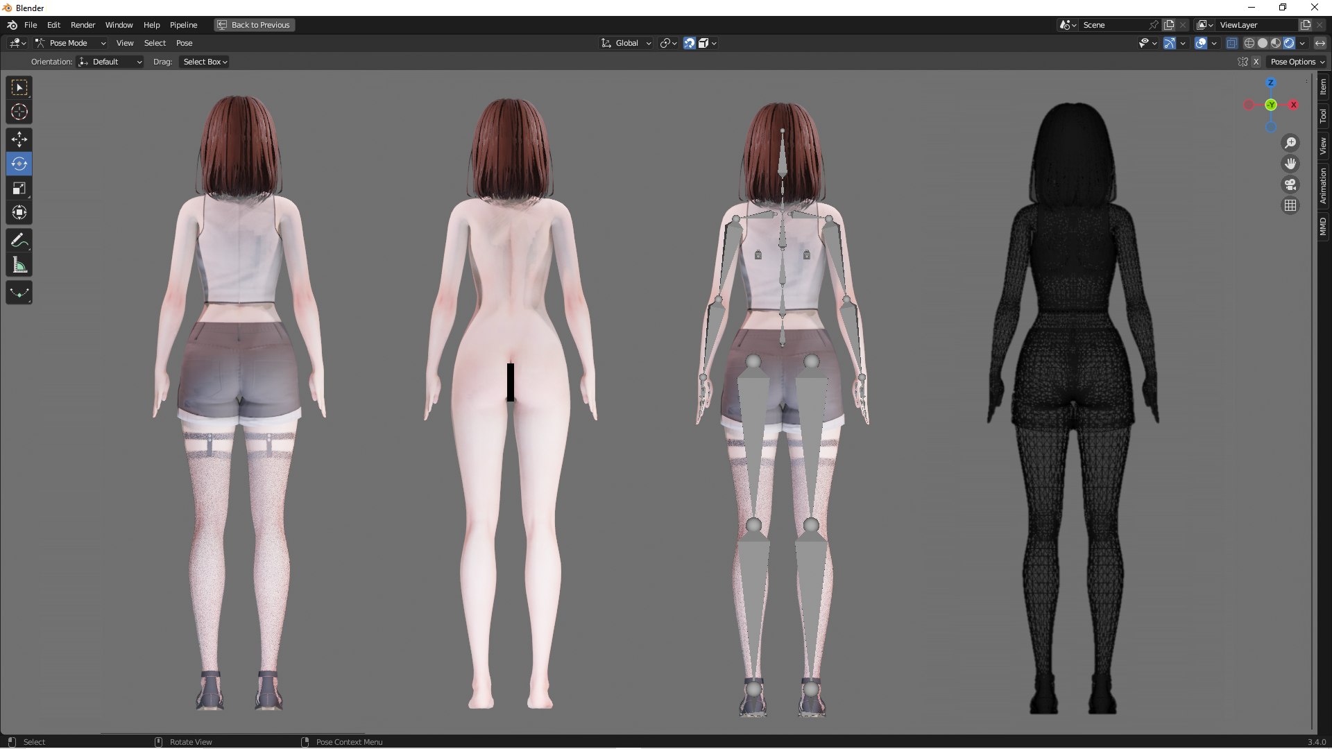Select the Annotate tool
The width and height of the screenshot is (1332, 749).
coord(19,241)
